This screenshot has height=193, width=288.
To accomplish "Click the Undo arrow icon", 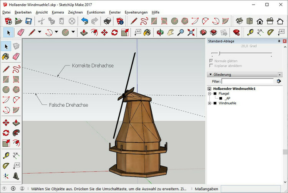I will click(x=84, y=21).
